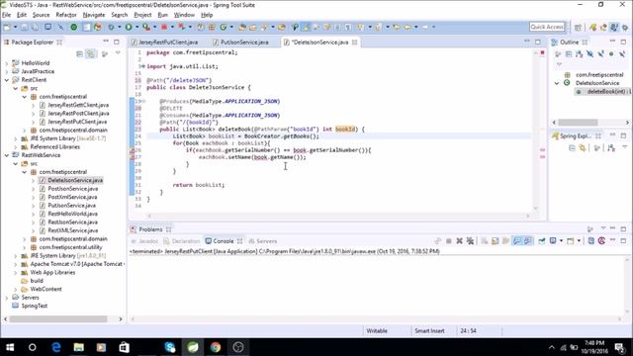Click Package Explorer horizontal scrollbar
This screenshot has width=633, height=356.
click(x=58, y=318)
